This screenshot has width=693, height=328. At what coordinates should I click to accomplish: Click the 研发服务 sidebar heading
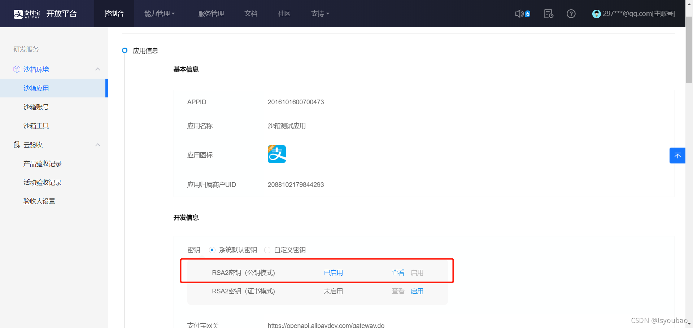(x=26, y=49)
